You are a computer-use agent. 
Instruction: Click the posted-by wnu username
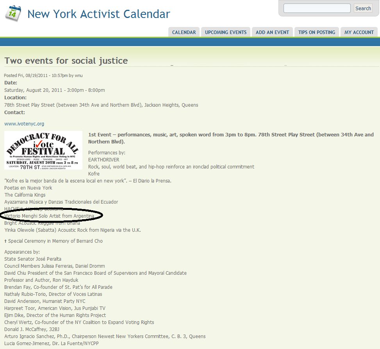(78, 75)
